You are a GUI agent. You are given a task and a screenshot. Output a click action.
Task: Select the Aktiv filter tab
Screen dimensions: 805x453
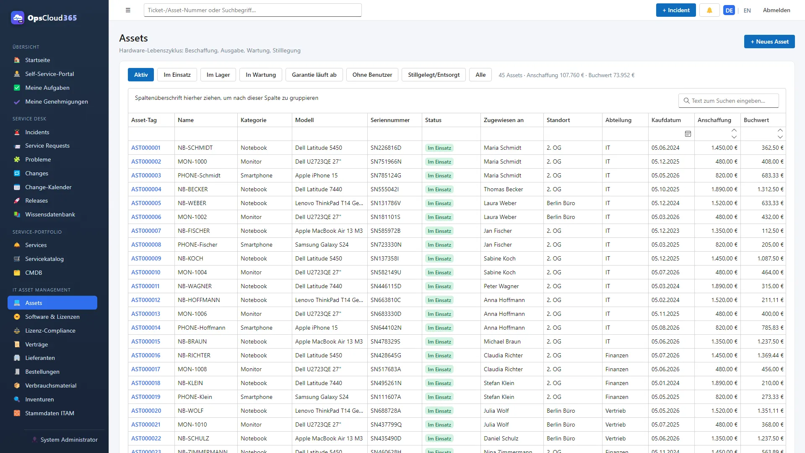(x=141, y=75)
